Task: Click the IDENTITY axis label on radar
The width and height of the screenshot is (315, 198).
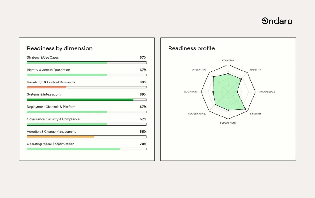Action: pyautogui.click(x=256, y=70)
